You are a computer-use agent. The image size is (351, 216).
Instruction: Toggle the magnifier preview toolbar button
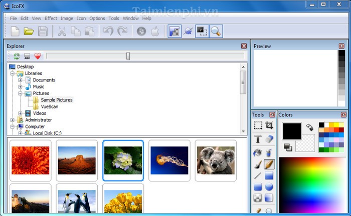click(216, 31)
